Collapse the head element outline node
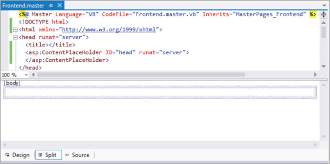 point(15,37)
